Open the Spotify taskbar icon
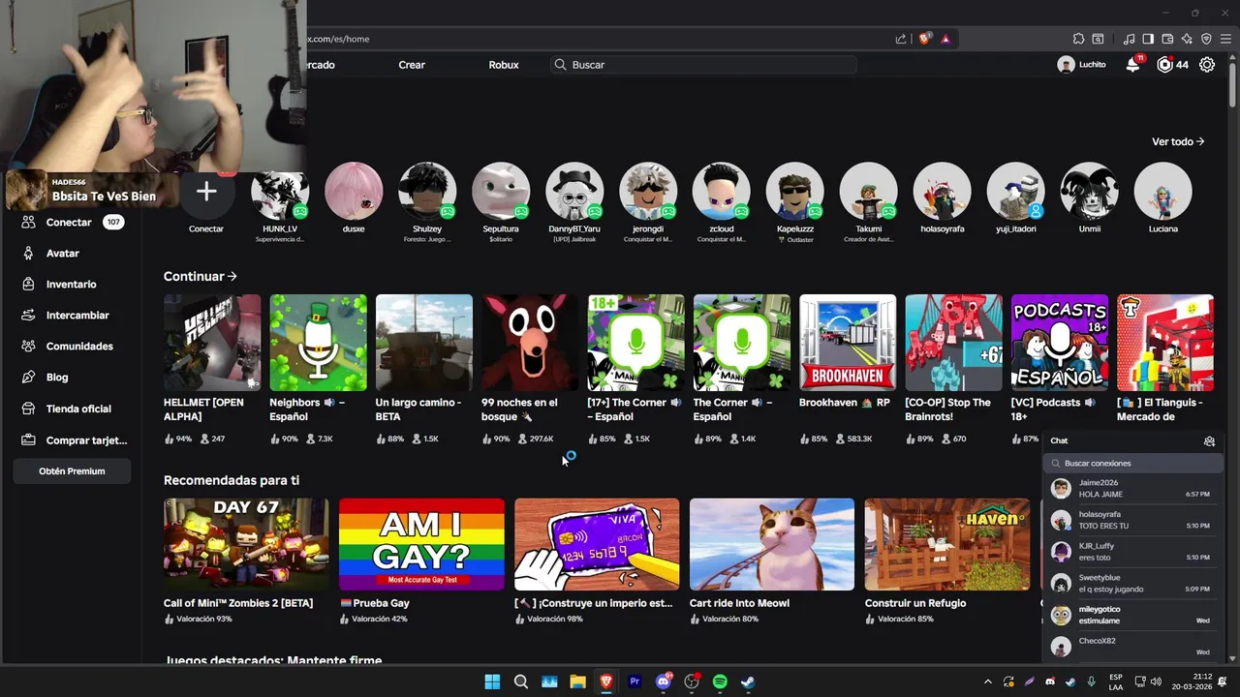 pos(720,682)
